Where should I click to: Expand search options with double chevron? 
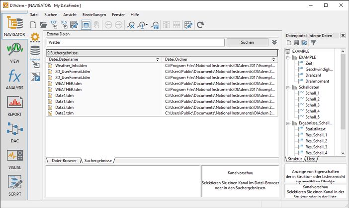coord(274,42)
